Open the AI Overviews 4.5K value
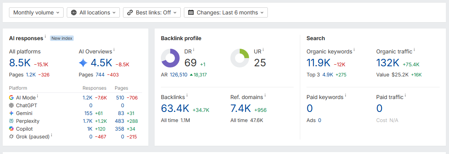 (102, 63)
